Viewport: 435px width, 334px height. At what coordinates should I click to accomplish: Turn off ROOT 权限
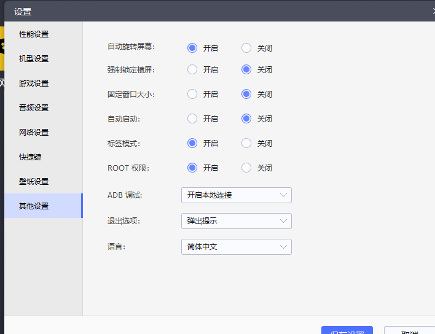pyautogui.click(x=246, y=168)
